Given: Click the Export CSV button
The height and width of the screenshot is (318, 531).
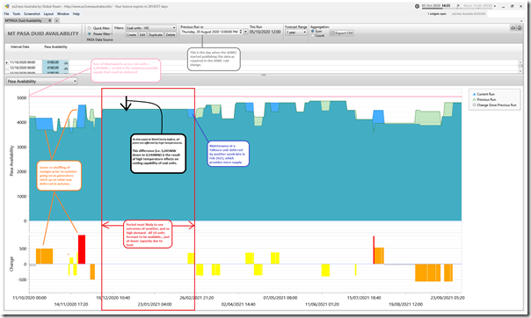Looking at the screenshot, I should pos(342,33).
